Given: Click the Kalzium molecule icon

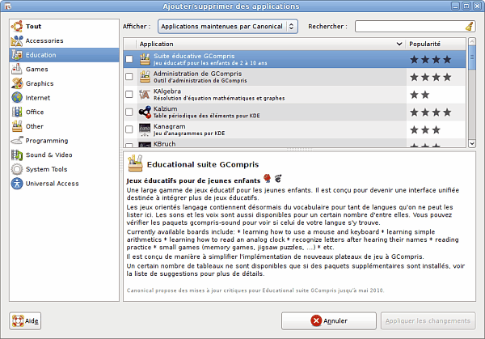Looking at the screenshot, I should click(145, 112).
